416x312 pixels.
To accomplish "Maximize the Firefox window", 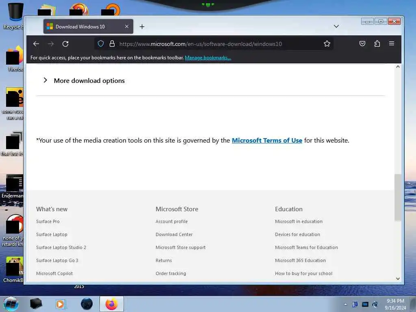I will tap(381, 22).
